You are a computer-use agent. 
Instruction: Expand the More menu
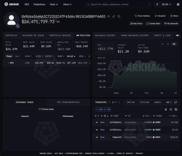coord(67,4)
